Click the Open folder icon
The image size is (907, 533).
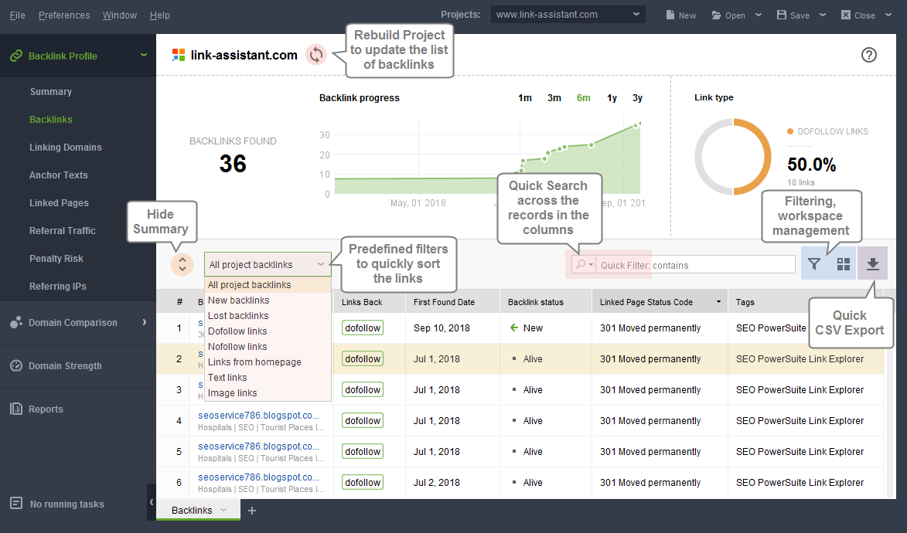pos(716,15)
